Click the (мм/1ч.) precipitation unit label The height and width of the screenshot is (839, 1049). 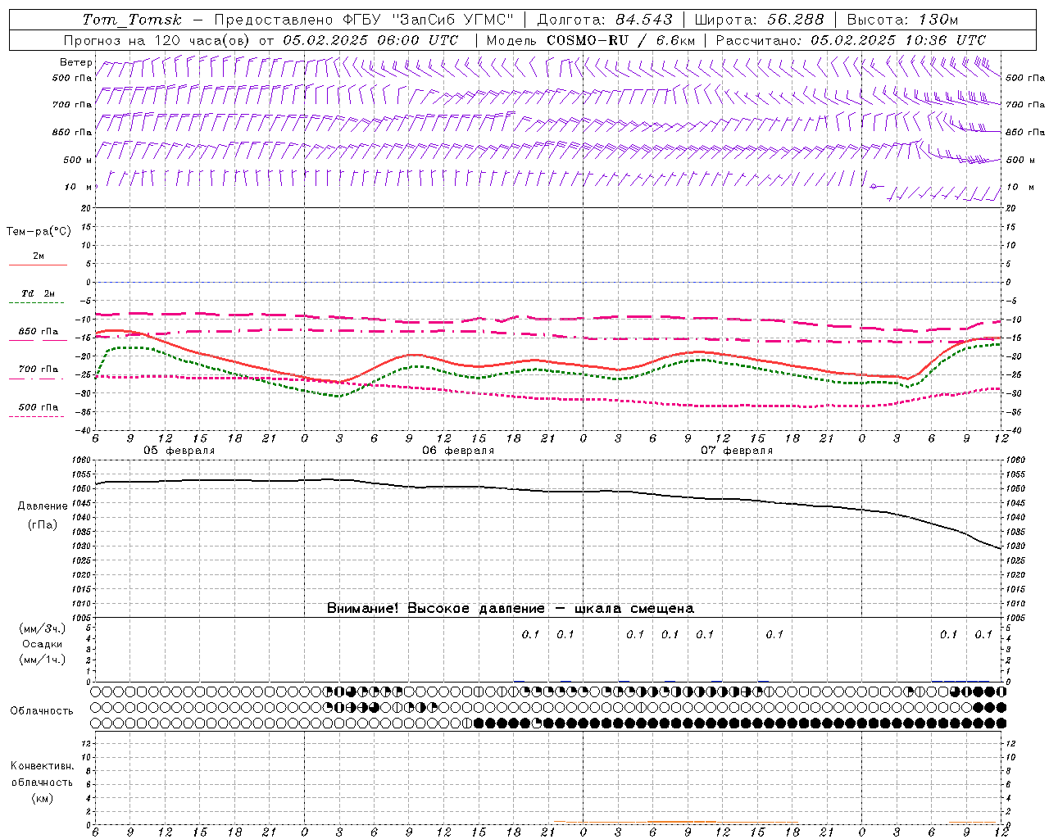click(43, 660)
